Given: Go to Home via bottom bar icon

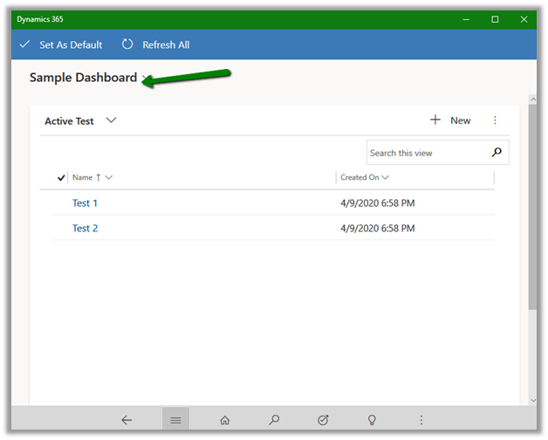Looking at the screenshot, I should point(225,420).
